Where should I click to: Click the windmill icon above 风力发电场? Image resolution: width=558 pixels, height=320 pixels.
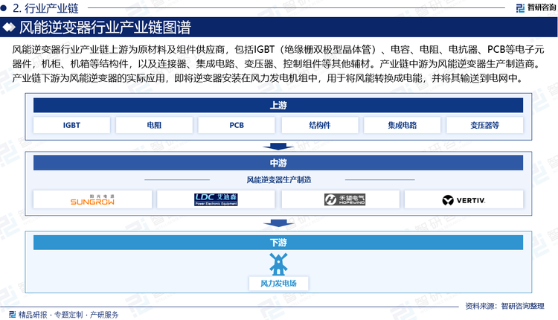point(278,263)
